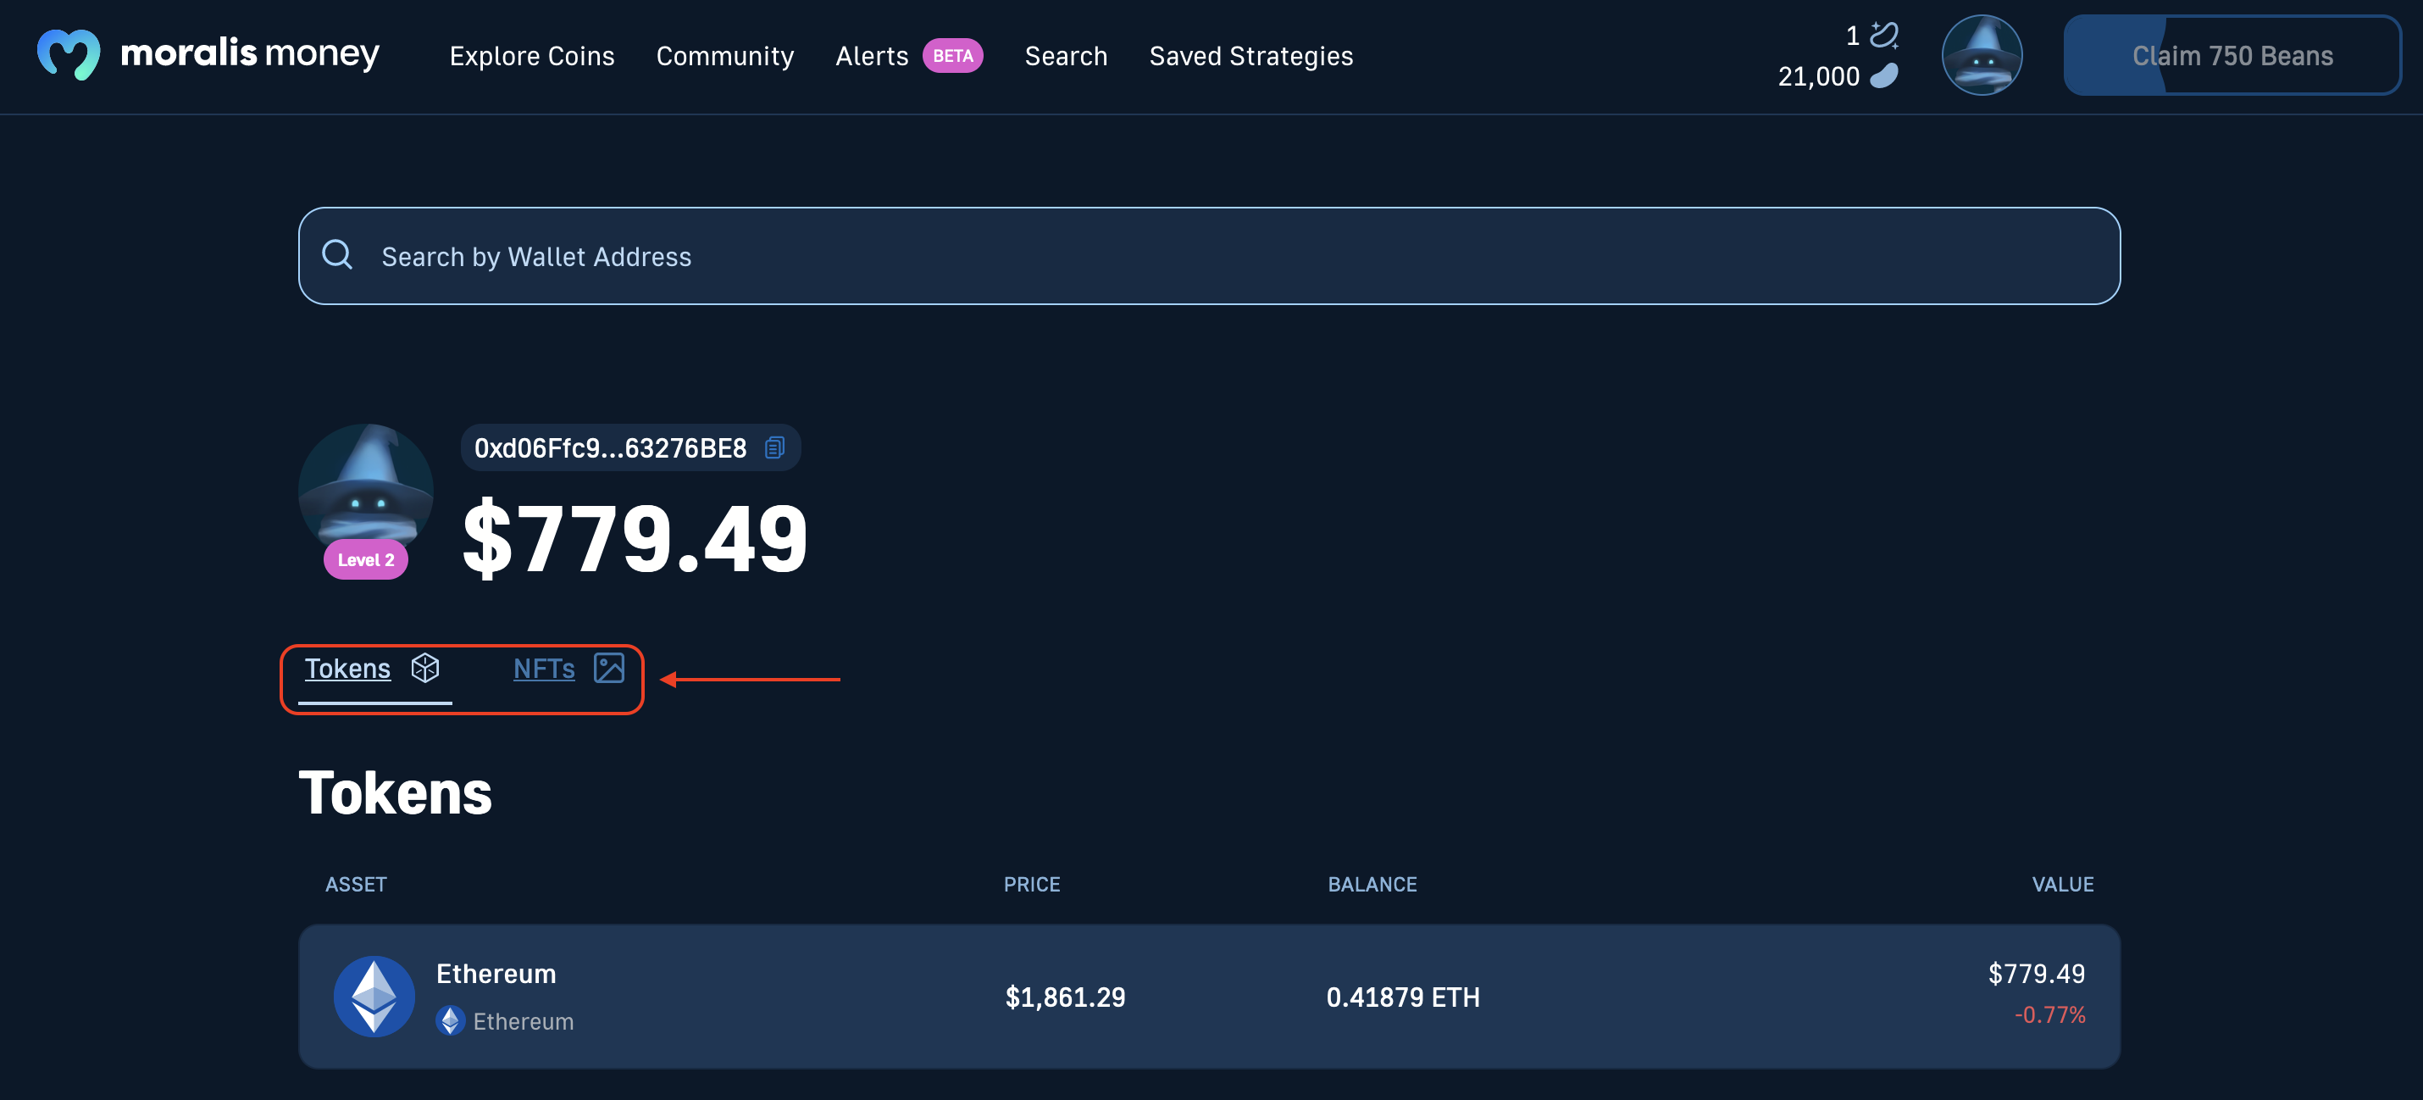2423x1100 pixels.
Task: Open Saved Strategies page
Action: tap(1251, 54)
